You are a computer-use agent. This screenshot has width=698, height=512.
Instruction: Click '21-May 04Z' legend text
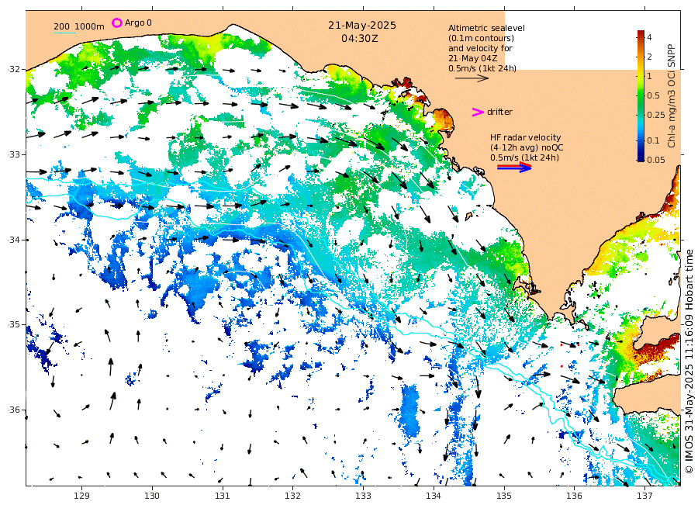pyautogui.click(x=472, y=58)
